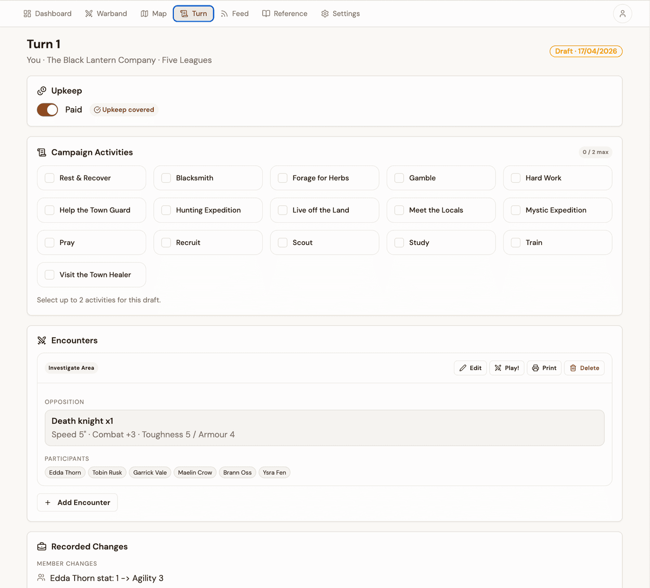Go to the Warband tab

point(106,14)
